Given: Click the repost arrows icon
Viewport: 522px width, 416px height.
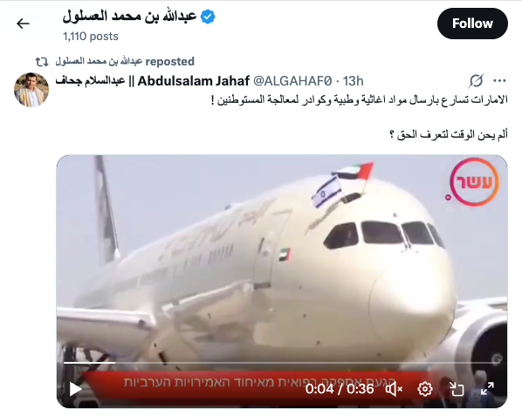Looking at the screenshot, I should point(42,62).
